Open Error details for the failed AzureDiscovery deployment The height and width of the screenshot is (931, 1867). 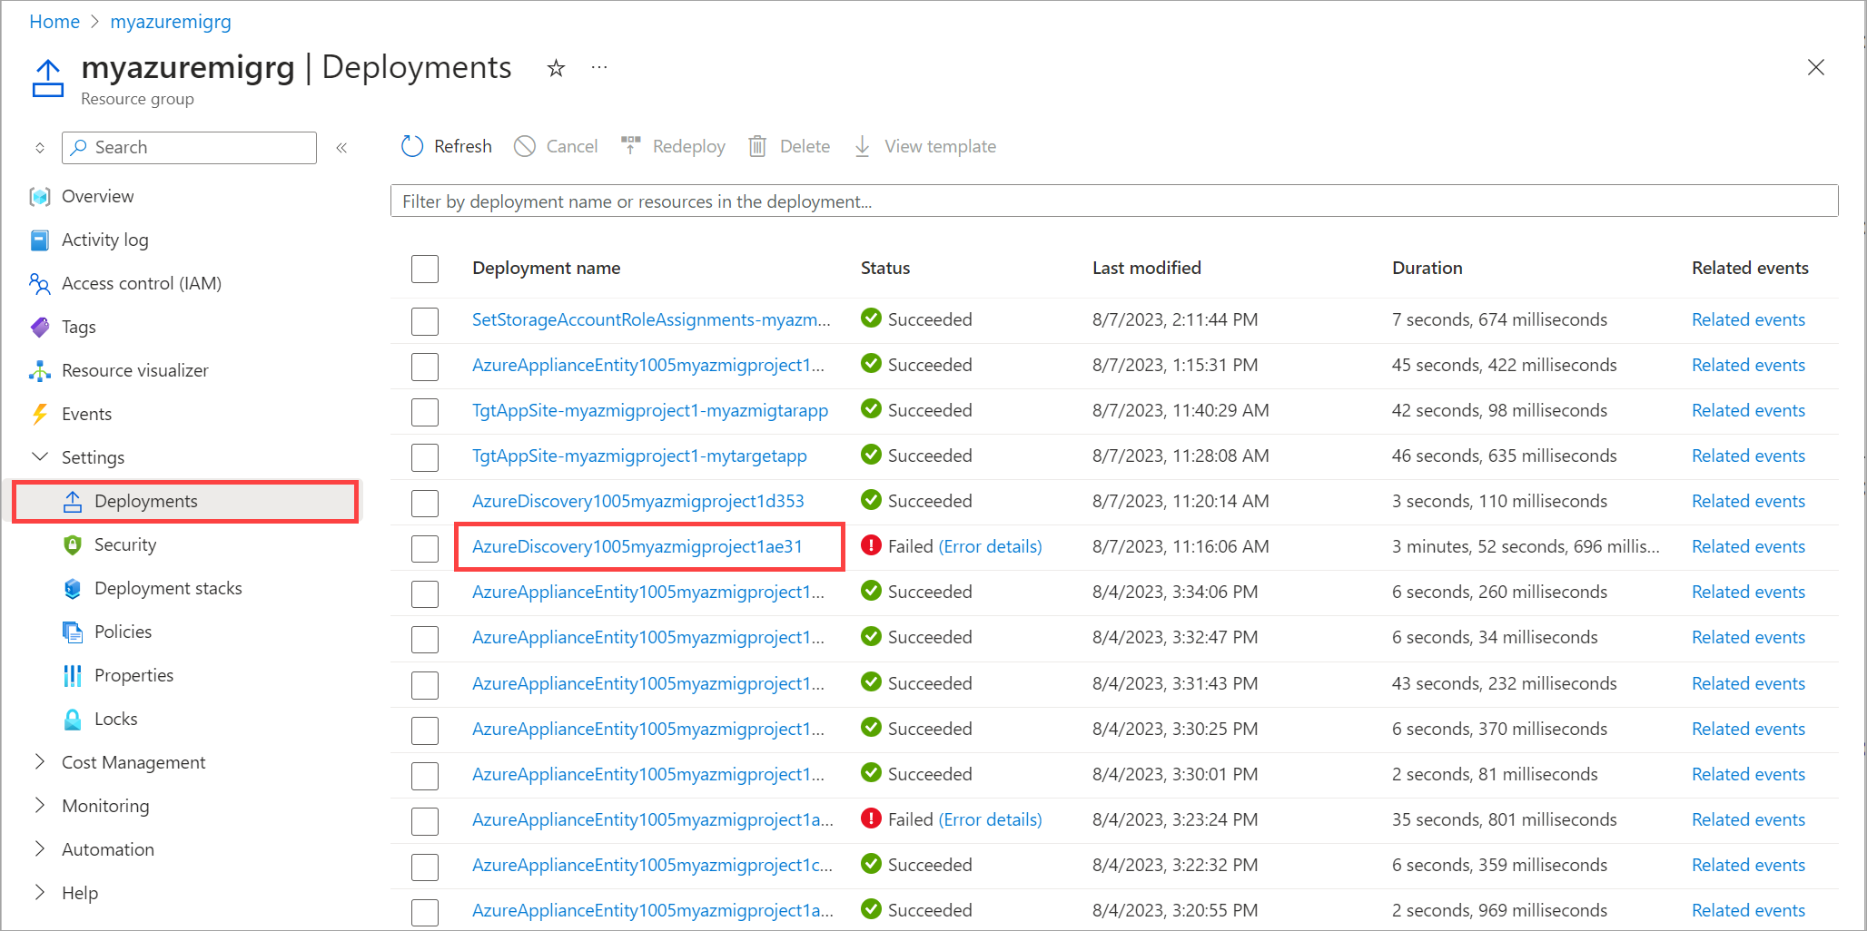(991, 546)
